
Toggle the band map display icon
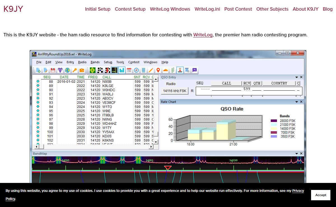point(115,70)
